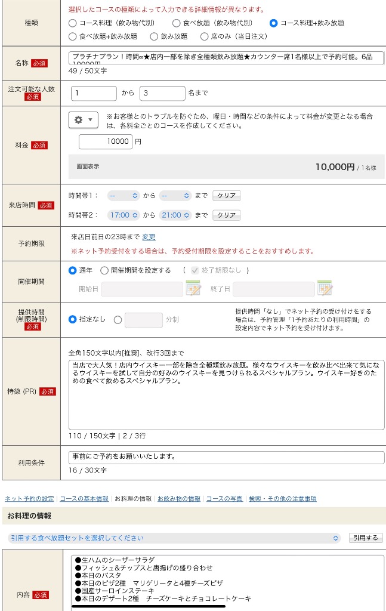Jump to ネット予約の設定 section
The height and width of the screenshot is (611, 386).
pos(29,499)
